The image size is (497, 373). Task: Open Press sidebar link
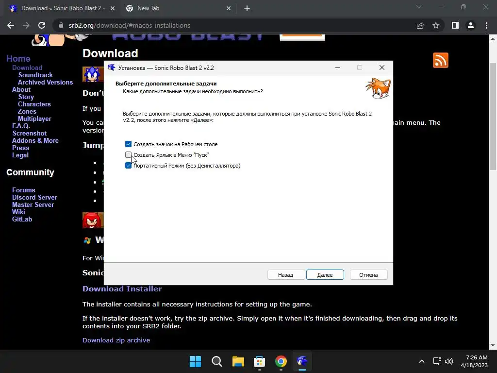[x=20, y=148]
